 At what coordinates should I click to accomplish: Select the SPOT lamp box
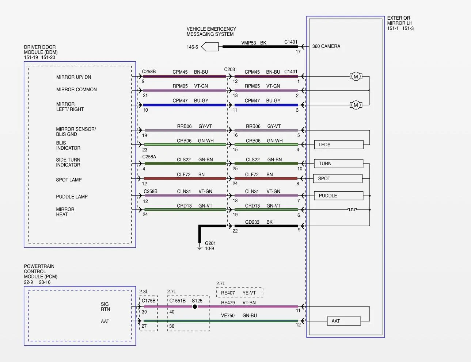pyautogui.click(x=338, y=178)
